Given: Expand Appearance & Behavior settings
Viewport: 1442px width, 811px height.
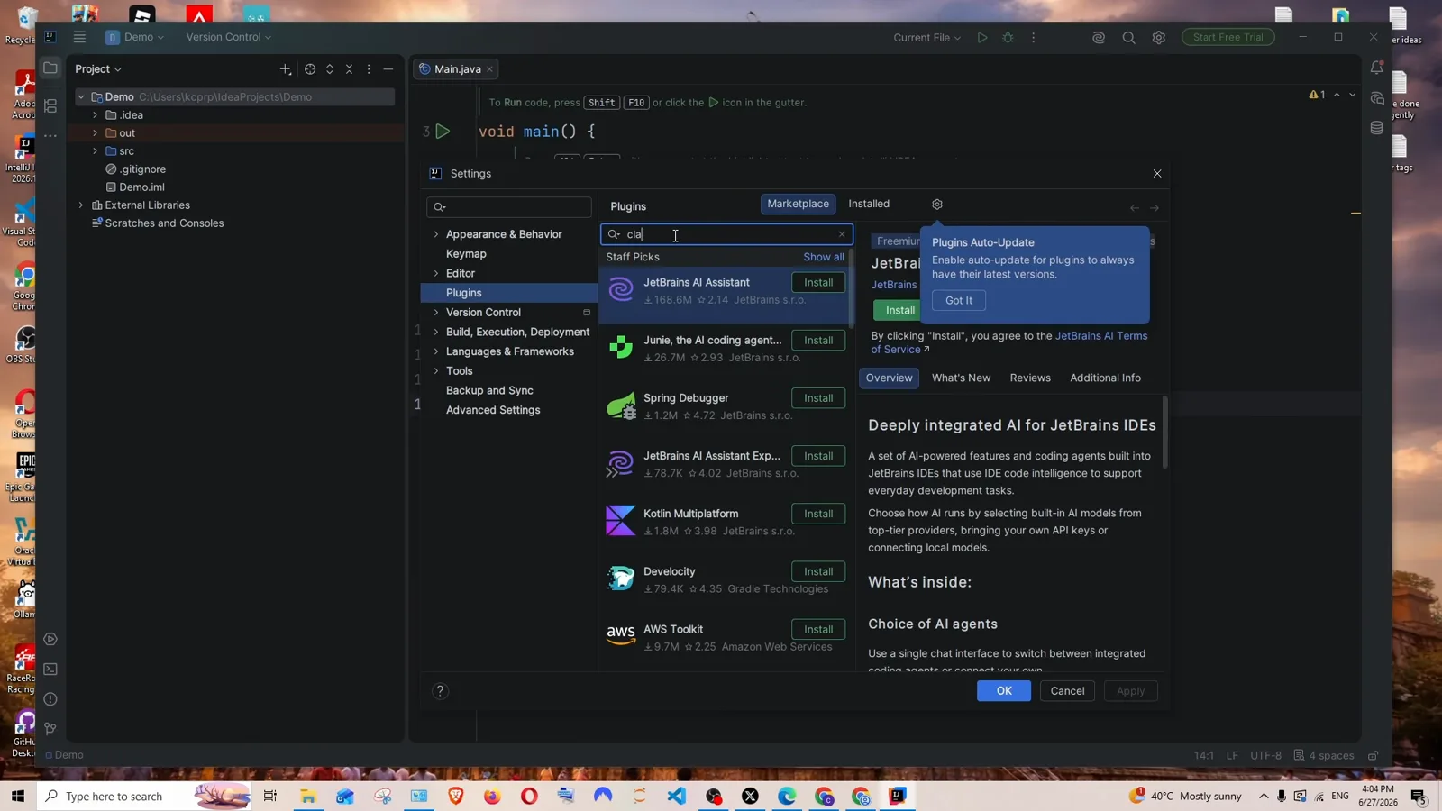Looking at the screenshot, I should (x=436, y=234).
